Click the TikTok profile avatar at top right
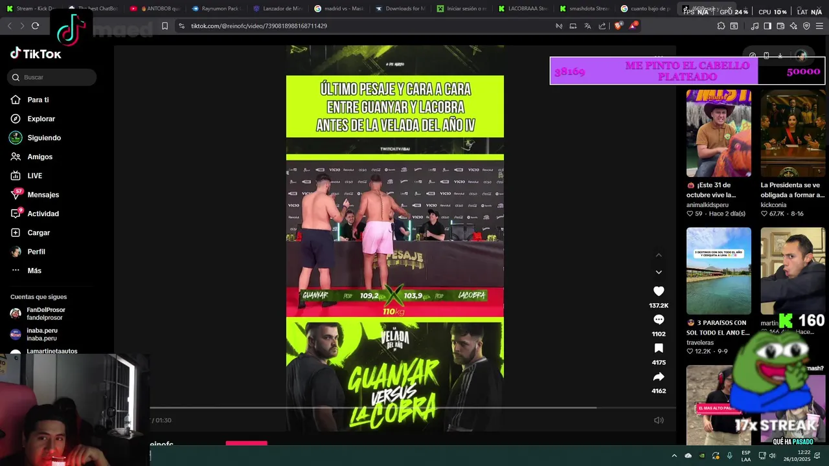 (x=801, y=56)
